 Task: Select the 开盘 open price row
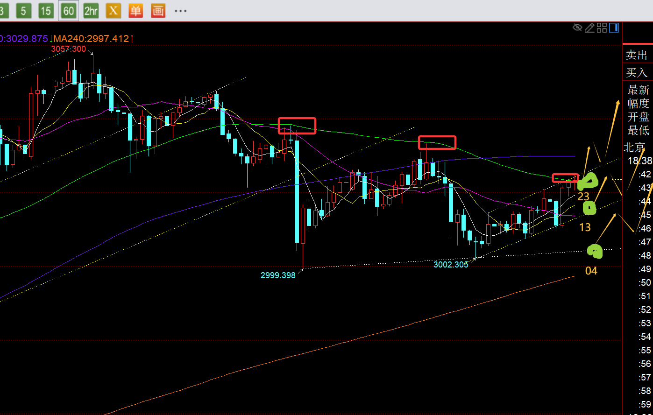(x=638, y=117)
